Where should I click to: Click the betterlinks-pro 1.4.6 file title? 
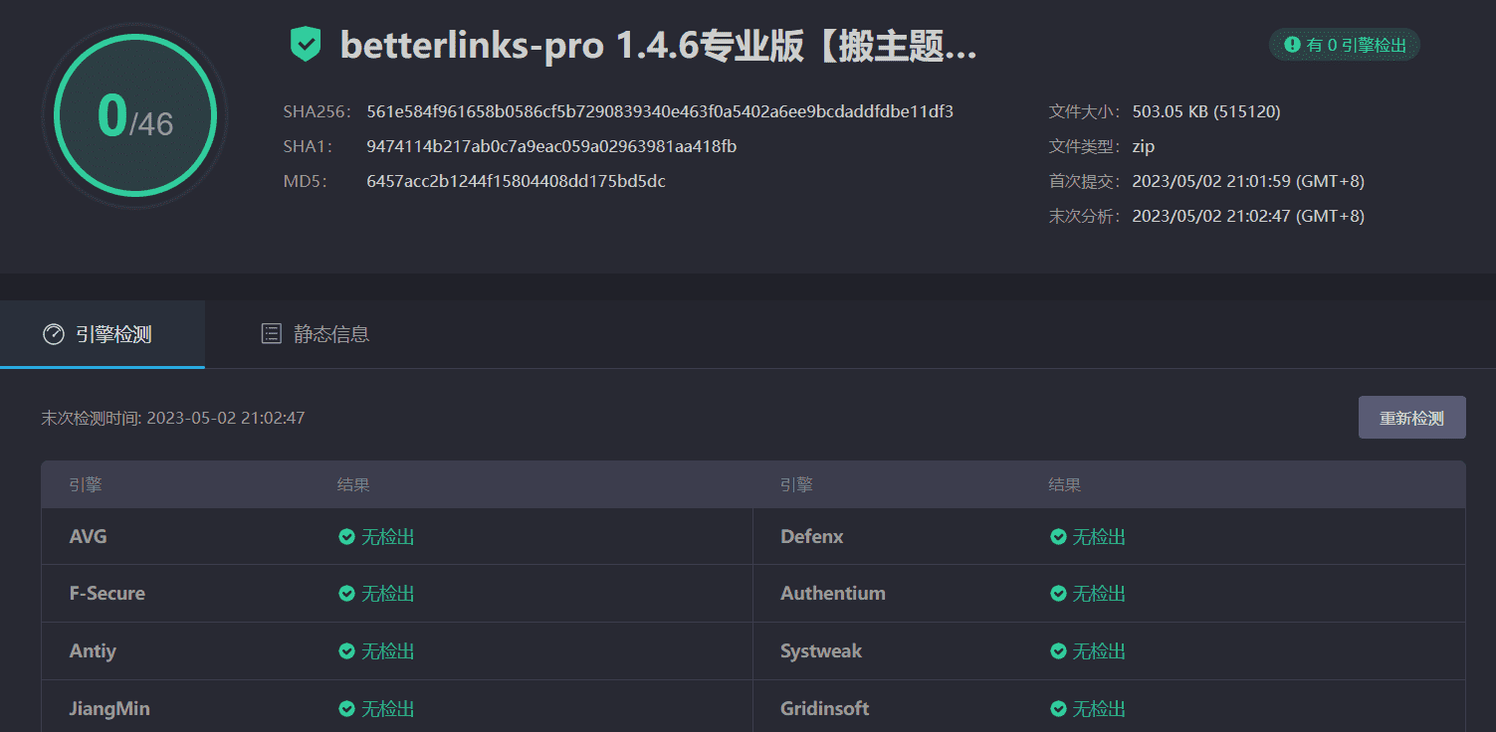[x=658, y=45]
